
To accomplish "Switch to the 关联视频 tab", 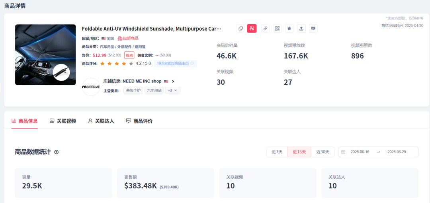I will [63, 121].
